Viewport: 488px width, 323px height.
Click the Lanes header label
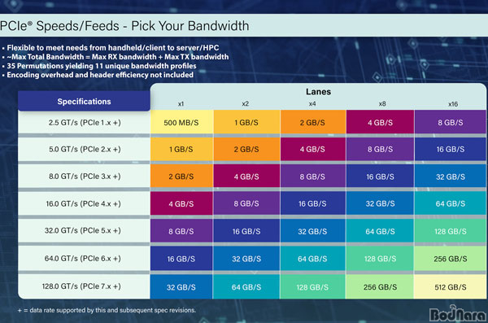[318, 92]
